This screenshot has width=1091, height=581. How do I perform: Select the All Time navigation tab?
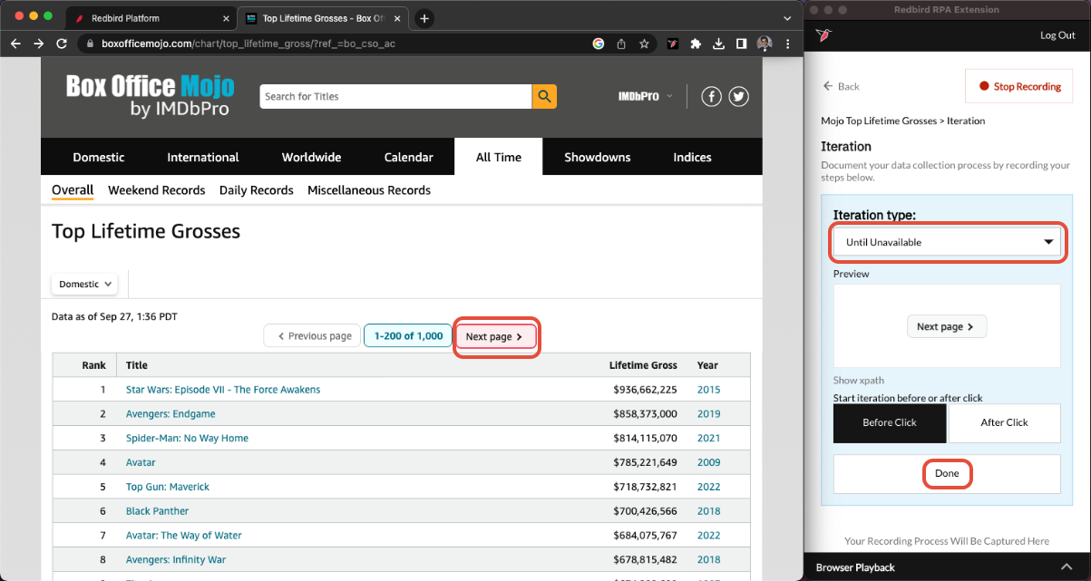click(x=499, y=157)
